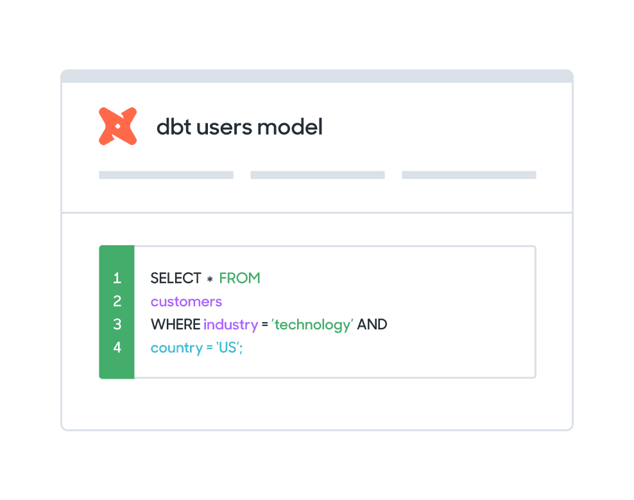The width and height of the screenshot is (634, 500).
Task: Click the purple customers table name
Action: click(x=186, y=301)
